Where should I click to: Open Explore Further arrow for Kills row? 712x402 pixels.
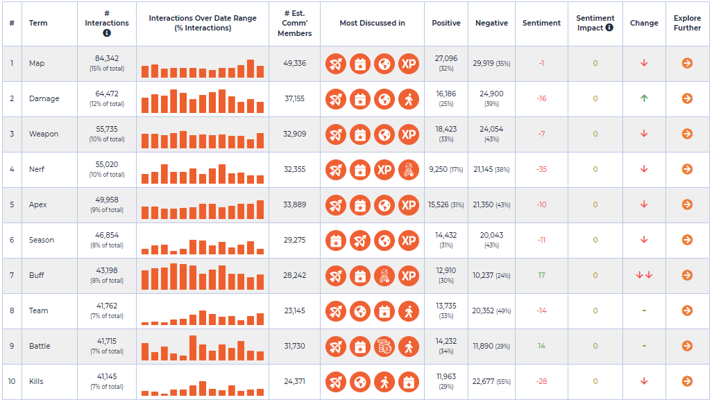click(687, 381)
